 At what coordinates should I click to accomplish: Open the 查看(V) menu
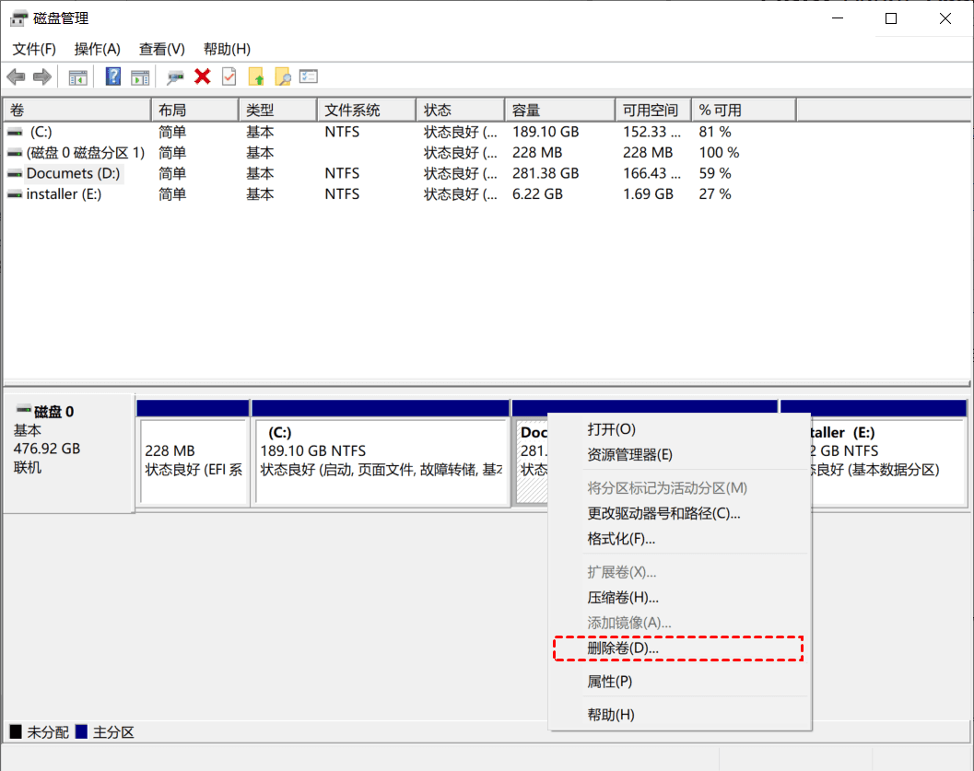point(161,49)
